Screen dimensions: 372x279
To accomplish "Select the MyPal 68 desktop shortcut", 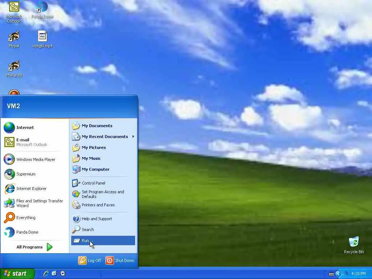I will (x=14, y=69).
